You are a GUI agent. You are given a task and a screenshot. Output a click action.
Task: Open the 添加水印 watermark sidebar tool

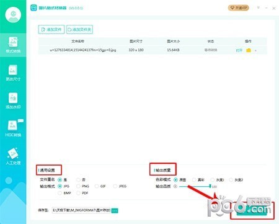tap(13, 101)
